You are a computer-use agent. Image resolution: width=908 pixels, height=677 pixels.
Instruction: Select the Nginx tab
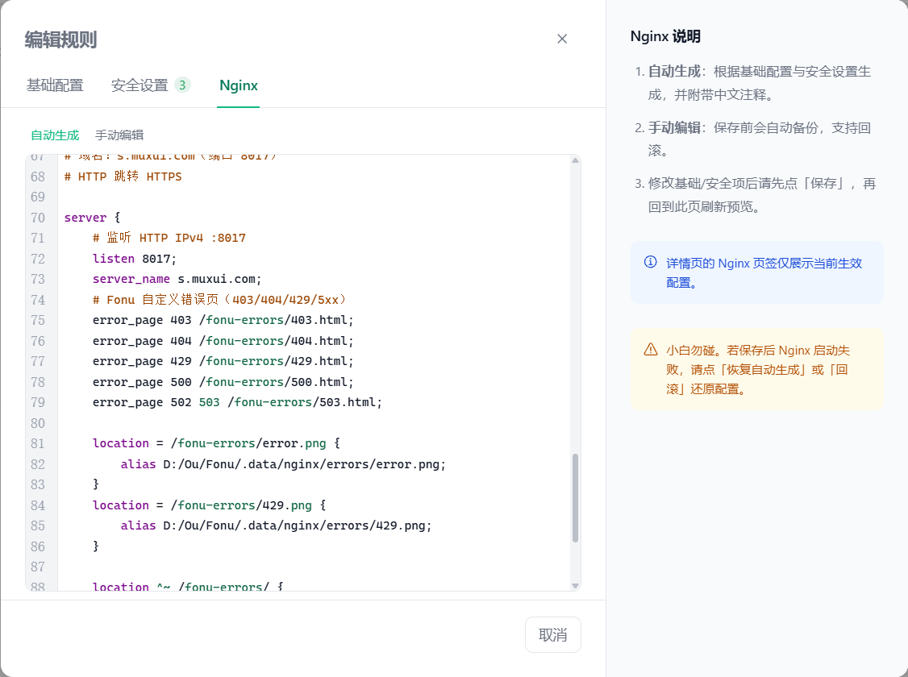239,85
